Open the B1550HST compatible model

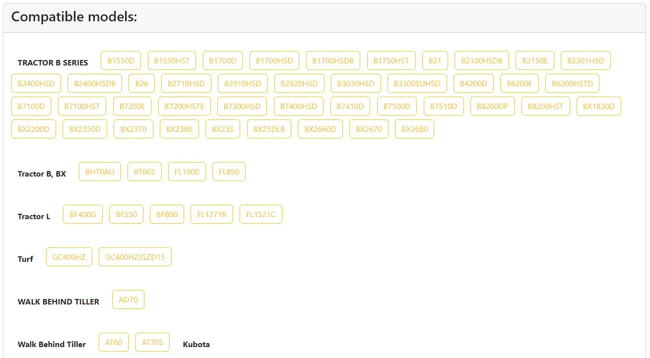(172, 60)
